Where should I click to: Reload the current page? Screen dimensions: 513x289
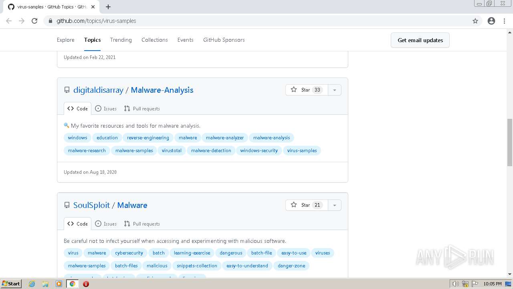[x=34, y=21]
